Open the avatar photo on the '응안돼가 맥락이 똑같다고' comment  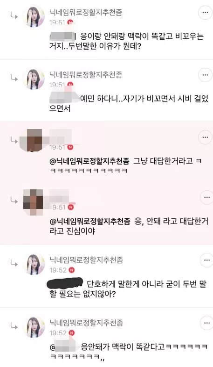point(34,327)
